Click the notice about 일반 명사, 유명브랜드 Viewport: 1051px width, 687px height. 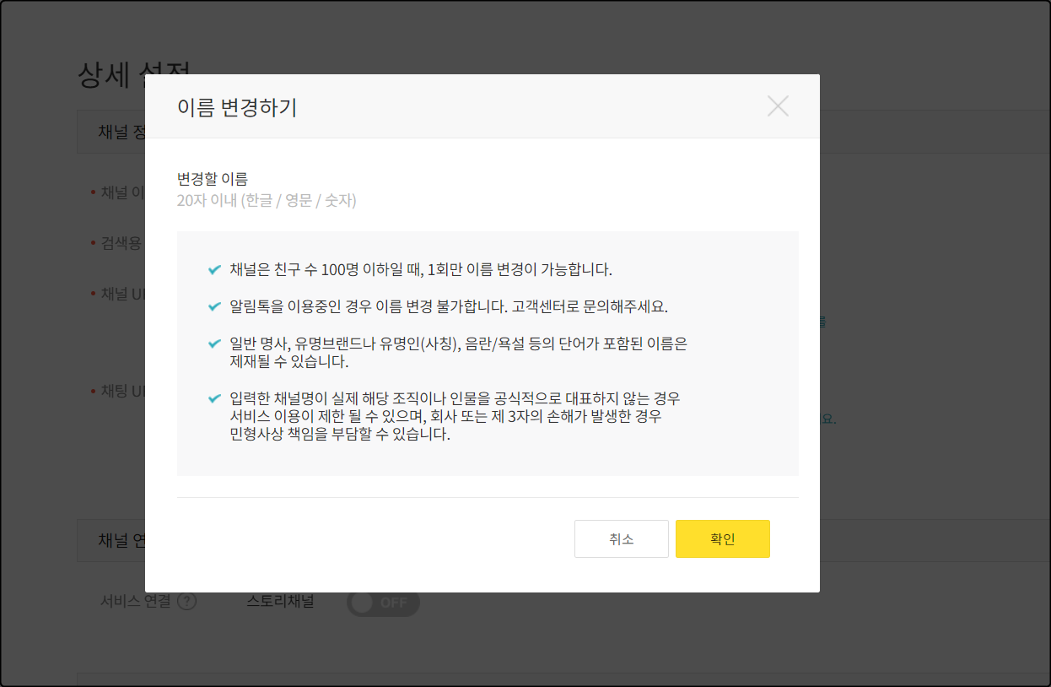tap(459, 353)
